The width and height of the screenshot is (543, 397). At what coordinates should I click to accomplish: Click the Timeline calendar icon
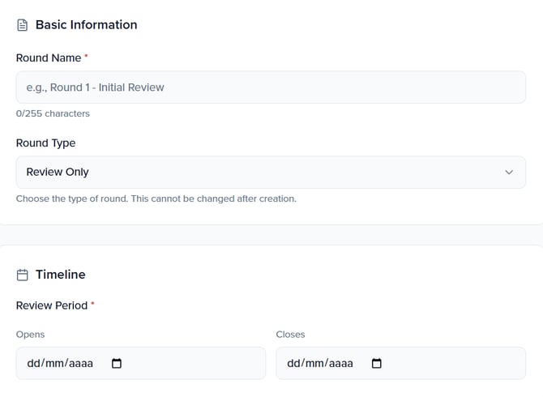23,275
